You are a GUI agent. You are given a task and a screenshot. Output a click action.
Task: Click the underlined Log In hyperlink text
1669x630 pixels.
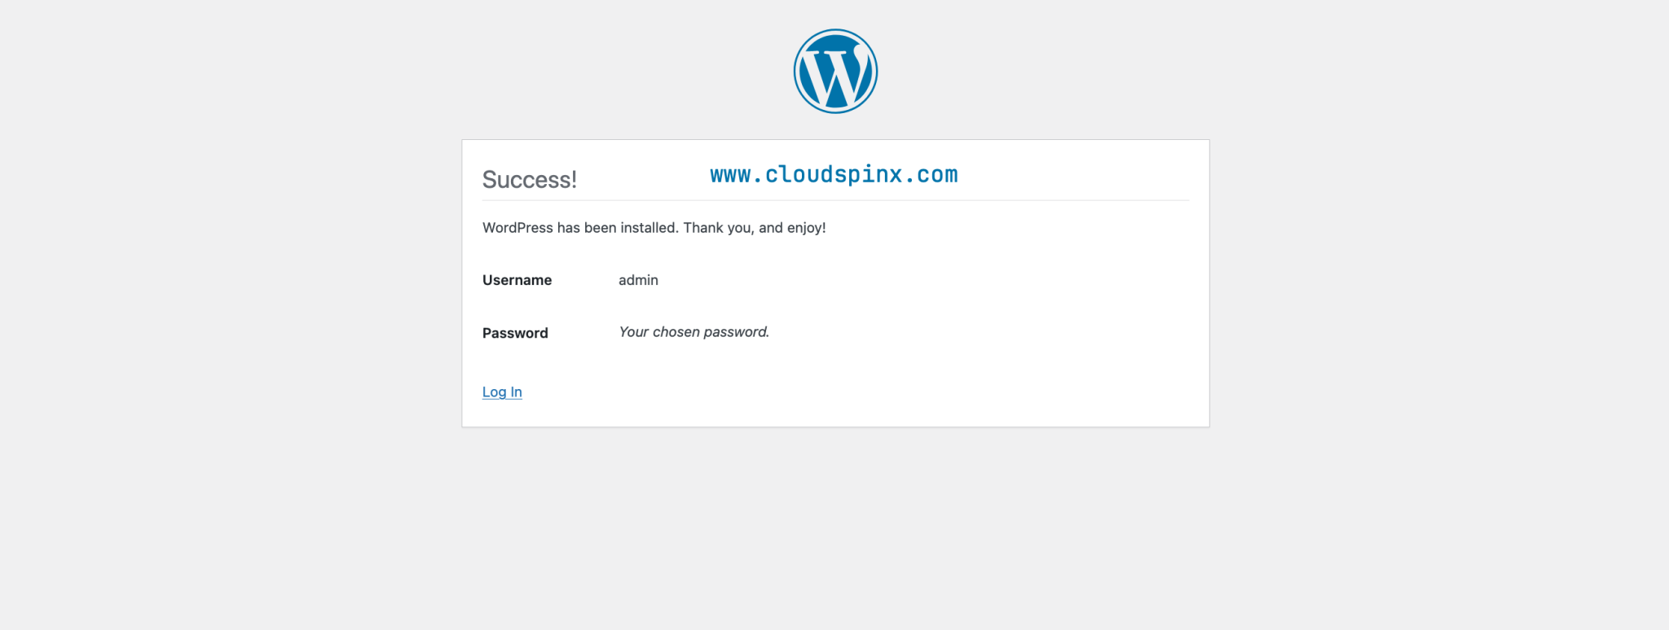[501, 392]
